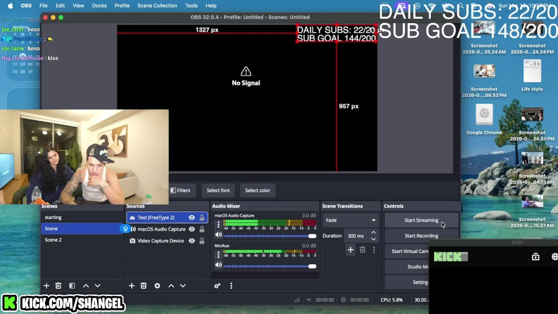Open popout icon in Kick chat window
The height and width of the screenshot is (314, 558).
[535, 257]
